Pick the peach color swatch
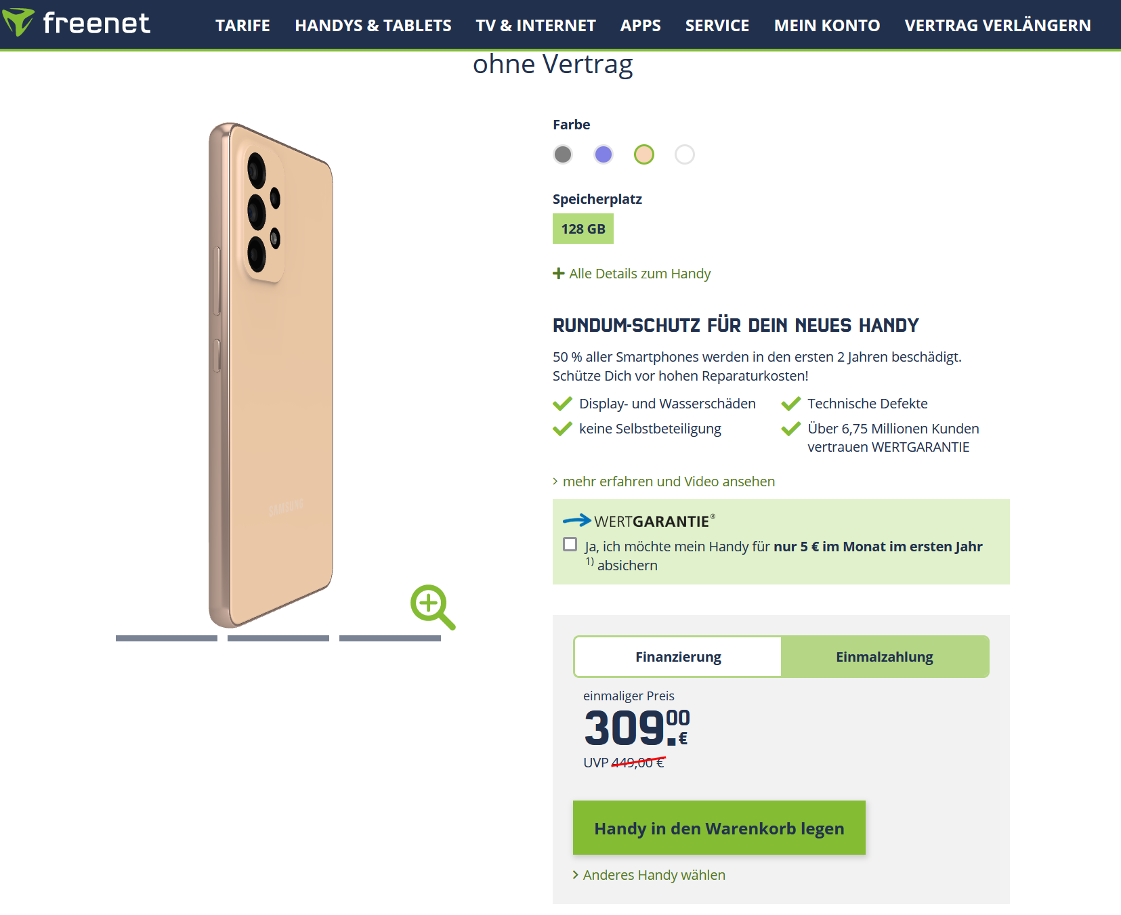The width and height of the screenshot is (1121, 915). [x=644, y=154]
